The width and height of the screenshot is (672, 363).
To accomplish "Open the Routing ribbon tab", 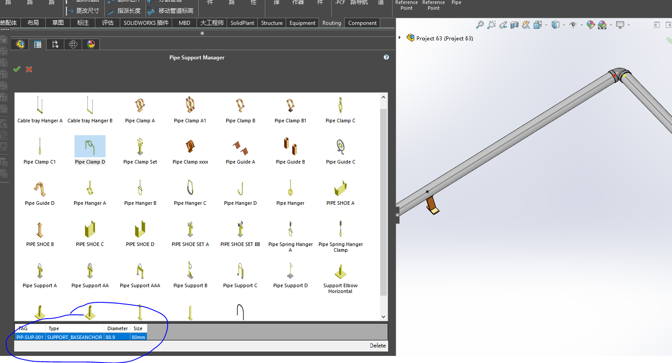I will (x=332, y=23).
